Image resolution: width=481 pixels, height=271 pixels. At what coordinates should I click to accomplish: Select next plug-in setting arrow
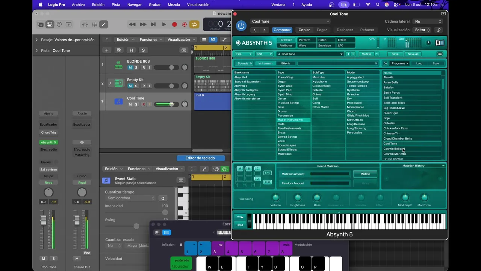[x=265, y=30]
